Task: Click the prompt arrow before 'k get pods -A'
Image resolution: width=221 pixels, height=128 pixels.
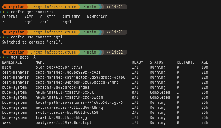Action: (3, 57)
